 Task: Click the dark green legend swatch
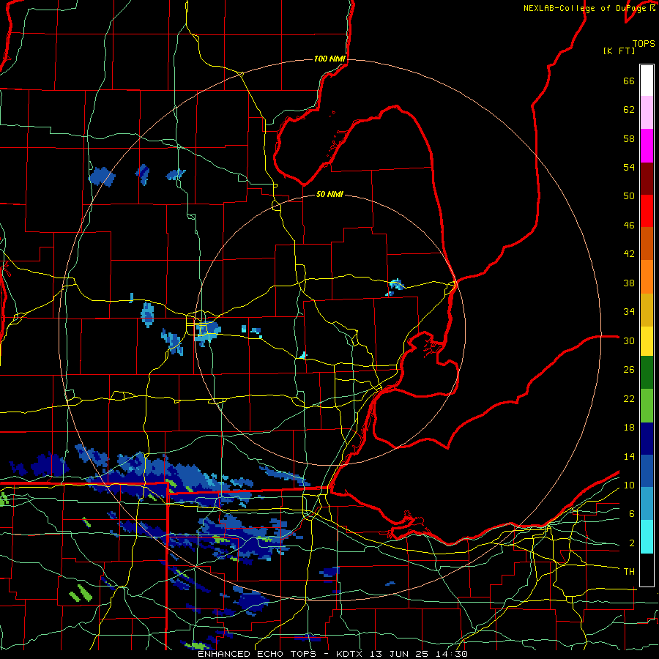coord(647,373)
